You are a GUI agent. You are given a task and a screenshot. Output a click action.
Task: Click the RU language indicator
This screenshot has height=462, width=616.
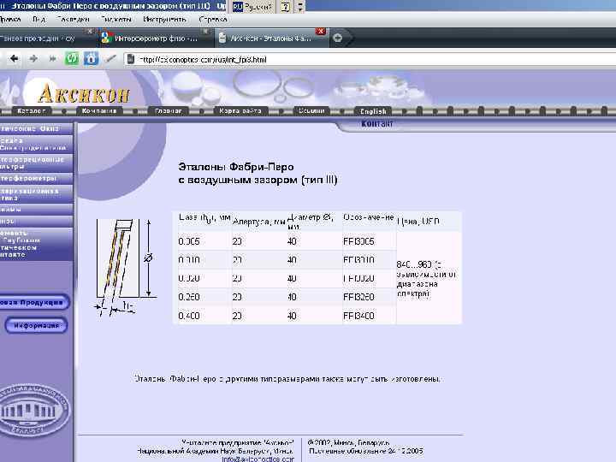pos(237,7)
